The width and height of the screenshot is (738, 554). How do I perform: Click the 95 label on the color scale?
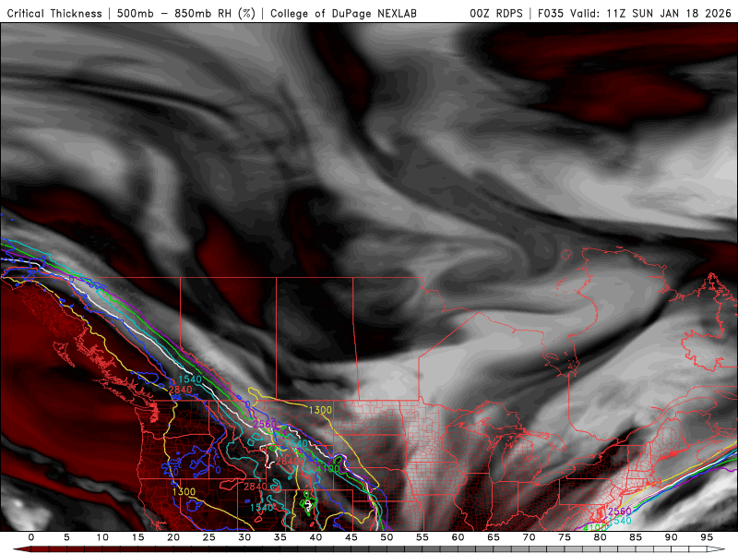[x=707, y=537]
